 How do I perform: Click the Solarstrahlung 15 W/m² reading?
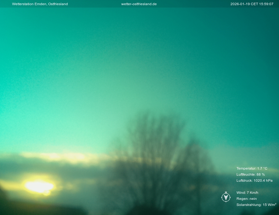click(256, 205)
